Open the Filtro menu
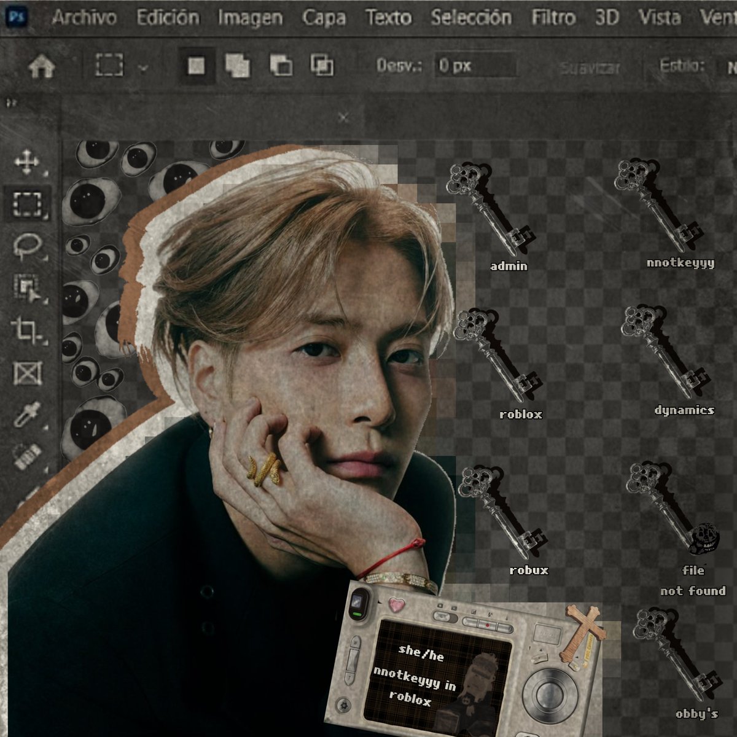 point(553,17)
